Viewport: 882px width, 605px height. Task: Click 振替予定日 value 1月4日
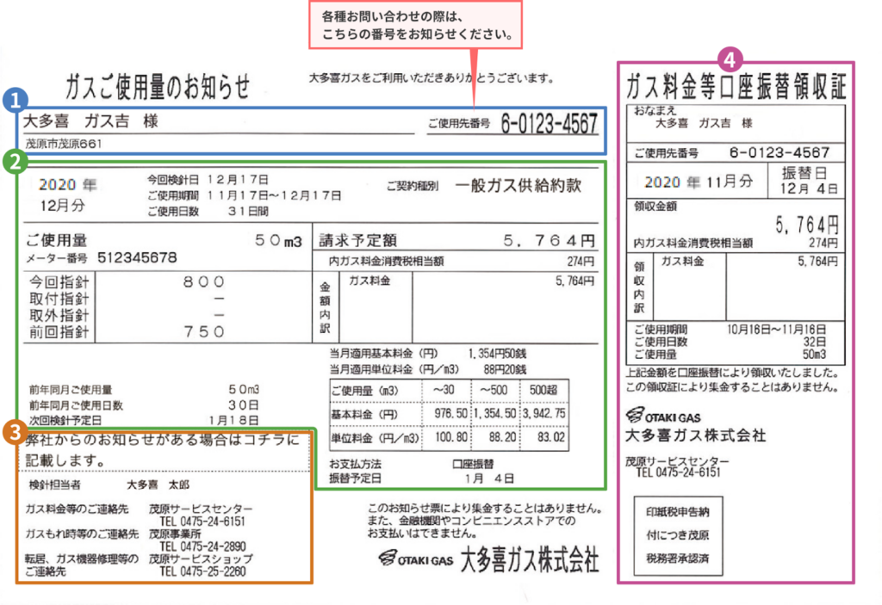coord(489,478)
